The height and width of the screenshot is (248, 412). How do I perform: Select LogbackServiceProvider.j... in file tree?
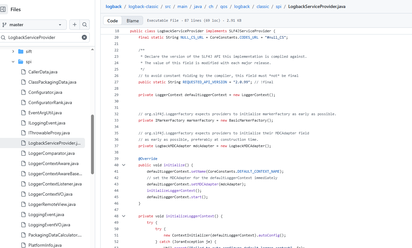pos(42,143)
